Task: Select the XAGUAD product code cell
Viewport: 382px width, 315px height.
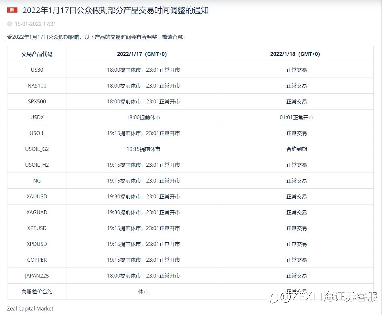Action: click(37, 213)
